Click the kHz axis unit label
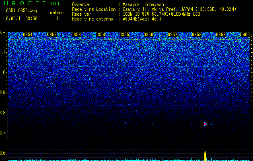253x161 pixels. click(x=4, y=33)
